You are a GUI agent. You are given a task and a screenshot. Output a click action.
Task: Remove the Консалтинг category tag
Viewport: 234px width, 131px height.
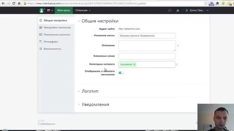coord(135,64)
